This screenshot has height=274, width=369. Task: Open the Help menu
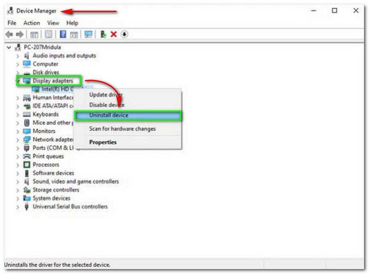[x=72, y=23]
